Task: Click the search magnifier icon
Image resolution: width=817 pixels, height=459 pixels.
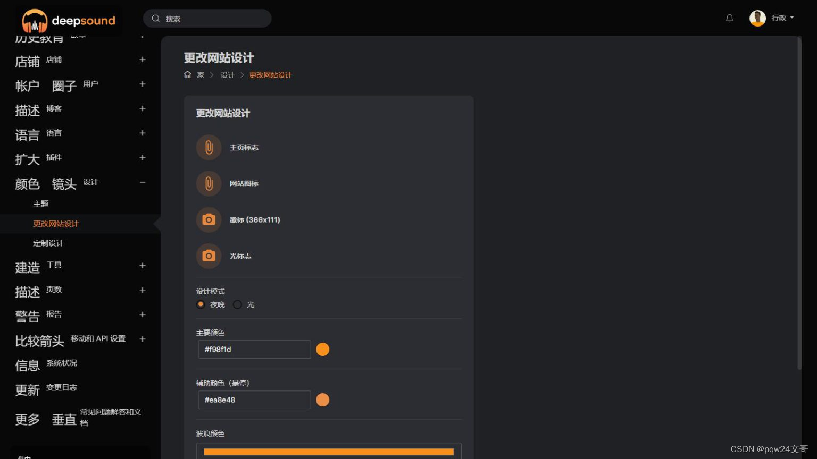Action: (x=156, y=19)
